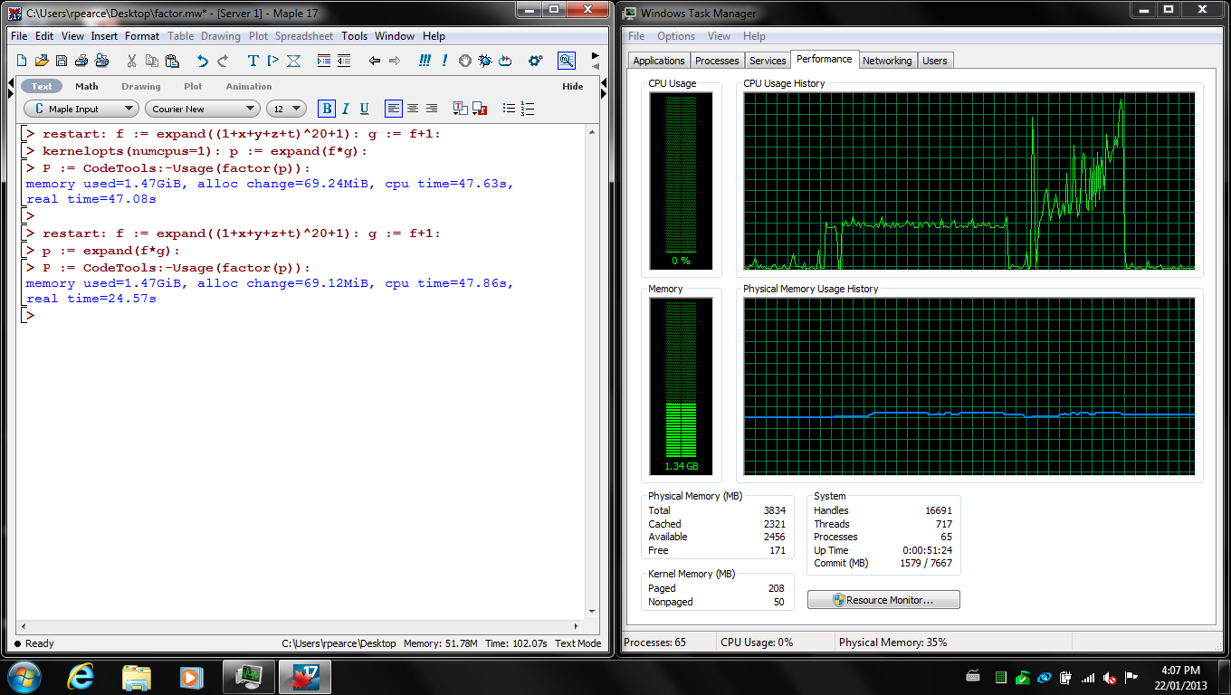Open the Windows Start menu
This screenshot has height=695, width=1231.
coord(24,677)
